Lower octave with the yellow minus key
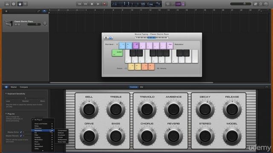Image resolution: width=273 pixels, height=153 pixels. pyautogui.click(x=131, y=67)
